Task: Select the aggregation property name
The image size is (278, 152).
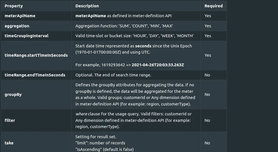Action: [x=17, y=26]
